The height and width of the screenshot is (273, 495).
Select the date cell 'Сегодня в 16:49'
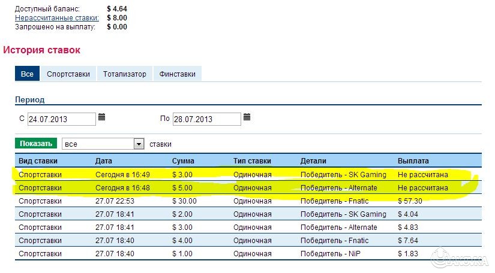(x=123, y=174)
